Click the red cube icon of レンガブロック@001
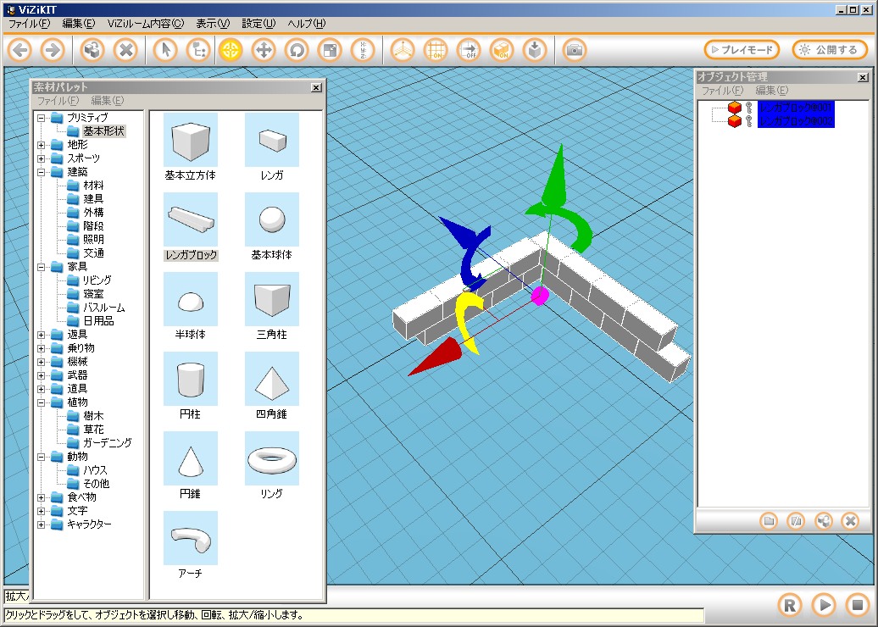The height and width of the screenshot is (627, 878). point(735,107)
